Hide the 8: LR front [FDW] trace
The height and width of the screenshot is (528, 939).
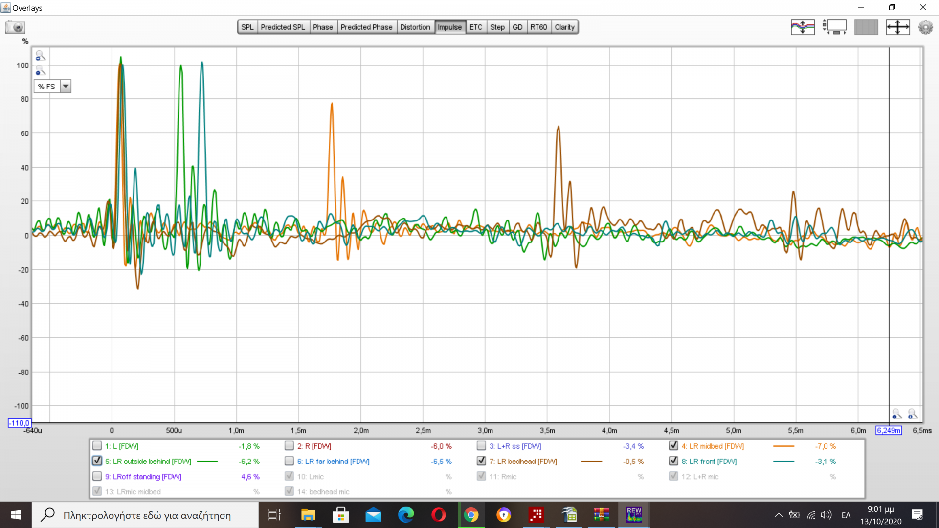pyautogui.click(x=673, y=461)
